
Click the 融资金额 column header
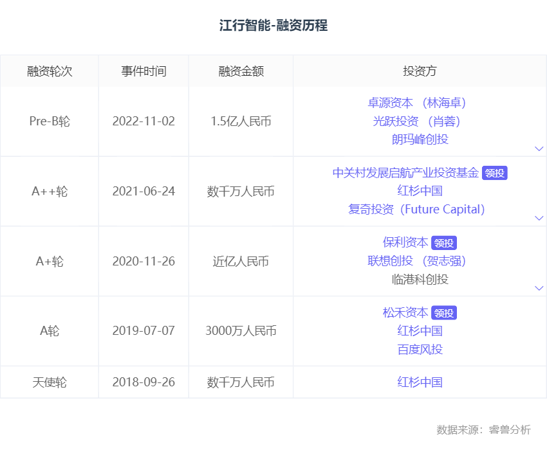click(x=241, y=71)
